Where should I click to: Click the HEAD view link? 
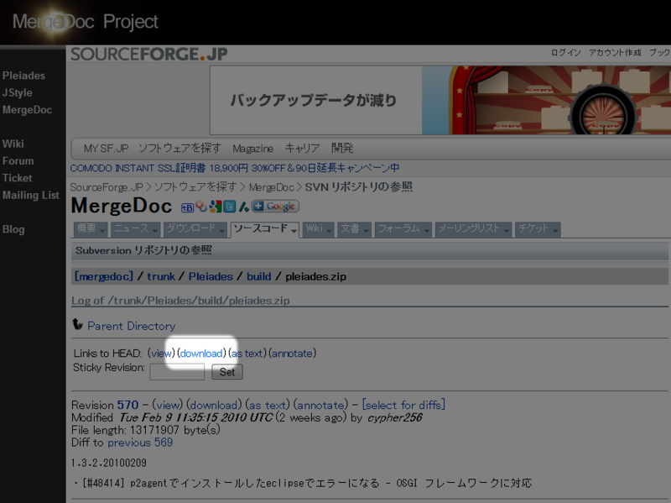(x=161, y=354)
